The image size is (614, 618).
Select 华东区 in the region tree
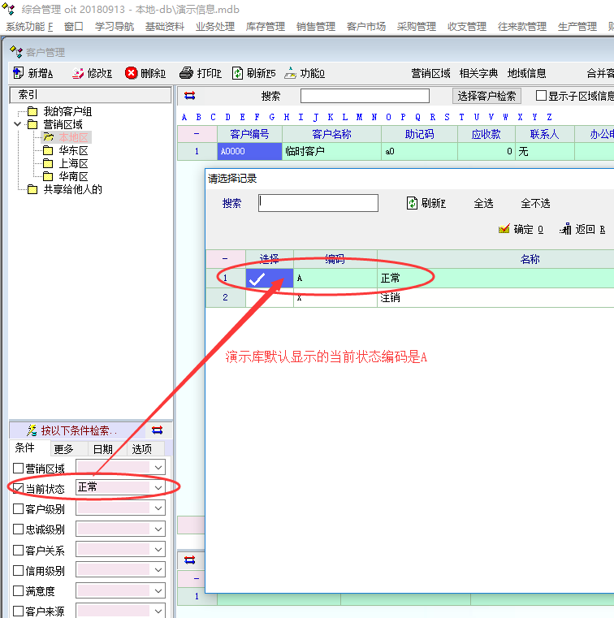coord(72,150)
